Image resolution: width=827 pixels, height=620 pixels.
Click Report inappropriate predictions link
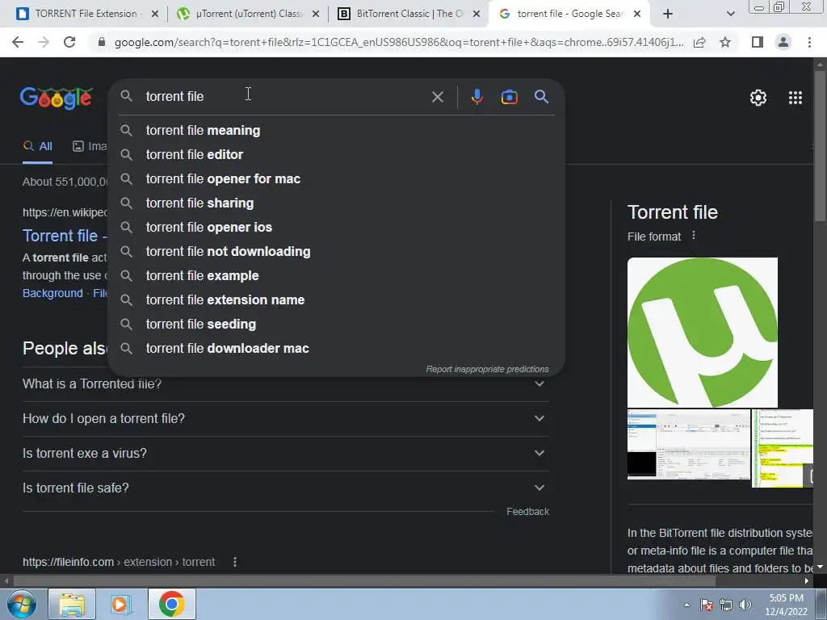(x=487, y=369)
